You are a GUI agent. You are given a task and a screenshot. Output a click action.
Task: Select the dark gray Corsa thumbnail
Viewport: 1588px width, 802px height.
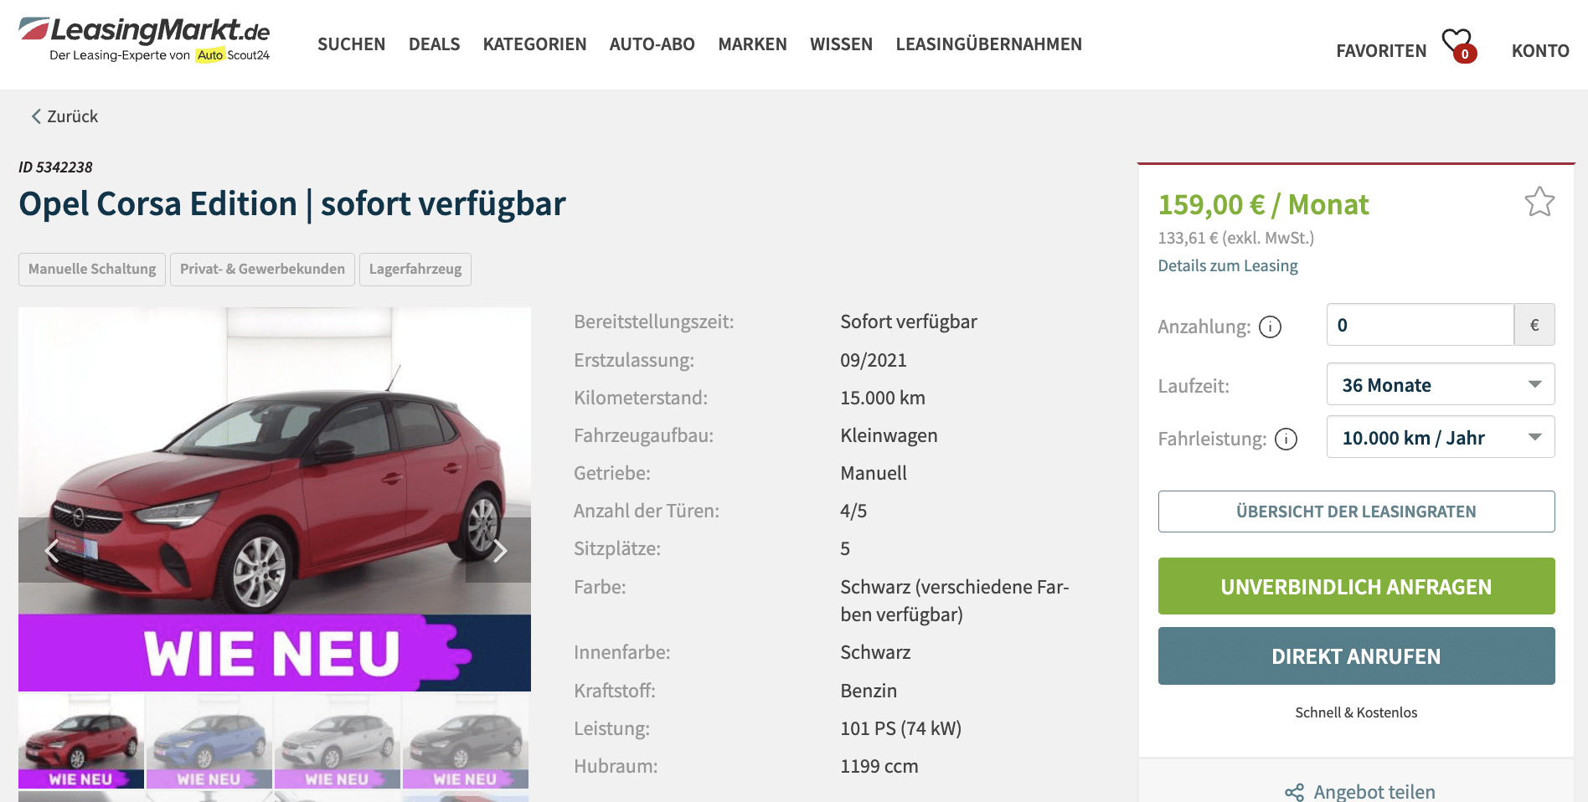pyautogui.click(x=466, y=742)
